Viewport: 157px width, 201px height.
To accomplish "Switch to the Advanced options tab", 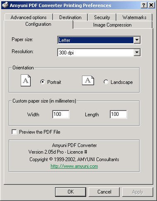I will tap(29, 17).
